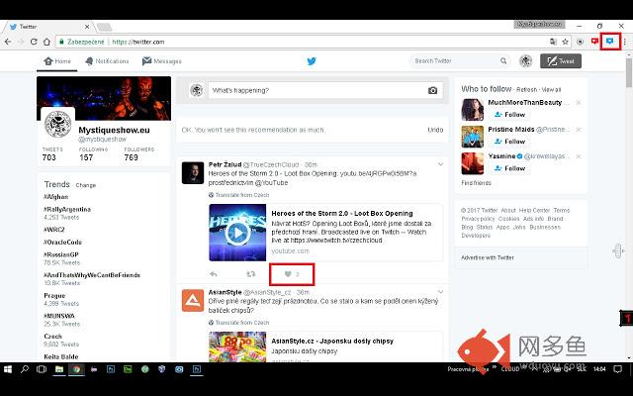Click the Tweets count 703
Viewport: 633px width, 396px height.
(x=49, y=157)
